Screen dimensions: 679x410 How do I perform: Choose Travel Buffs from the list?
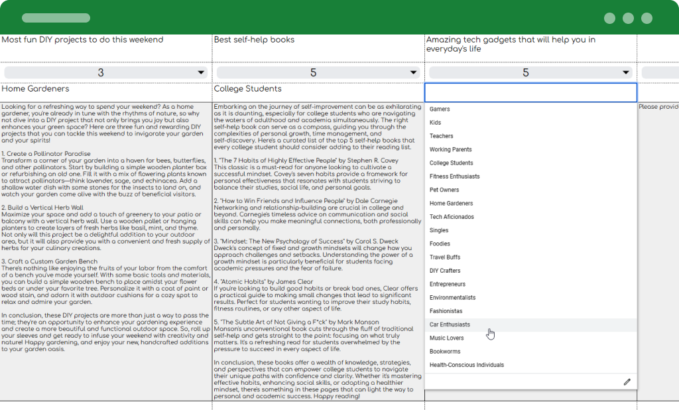445,257
